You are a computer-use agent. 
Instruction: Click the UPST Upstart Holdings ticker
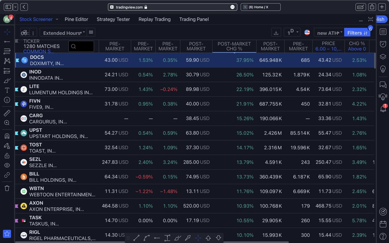[x=35, y=130]
